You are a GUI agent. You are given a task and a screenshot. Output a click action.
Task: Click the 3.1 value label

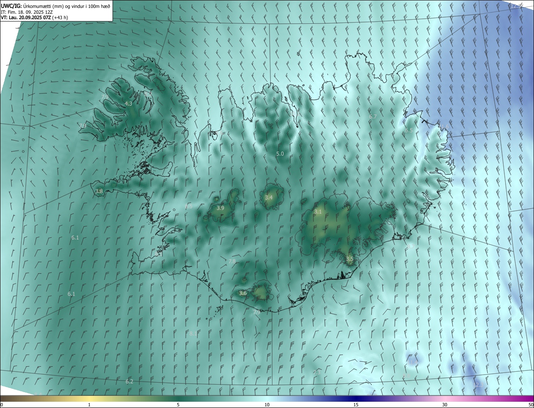(318, 212)
